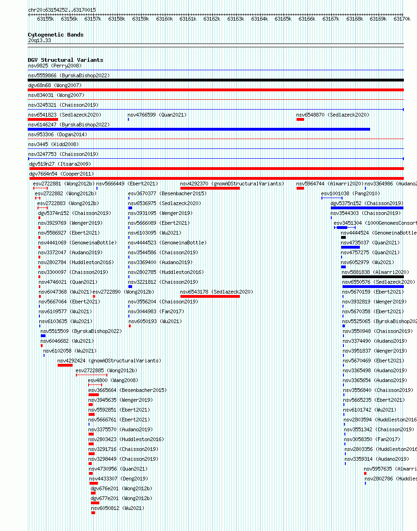Select the long blue bar of nsv6146247
The height and width of the screenshot is (531, 417).
tap(199, 129)
